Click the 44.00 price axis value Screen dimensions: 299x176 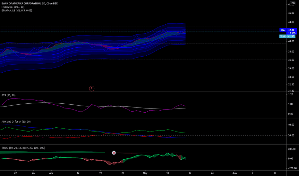[x=291, y=22]
